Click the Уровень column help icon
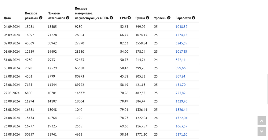Image resolution: width=268 pixels, height=140 pixels. coord(169,18)
